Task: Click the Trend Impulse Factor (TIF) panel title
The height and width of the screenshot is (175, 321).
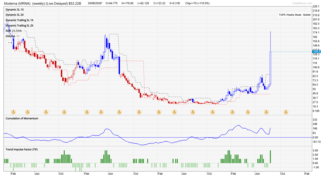Action: [22, 149]
